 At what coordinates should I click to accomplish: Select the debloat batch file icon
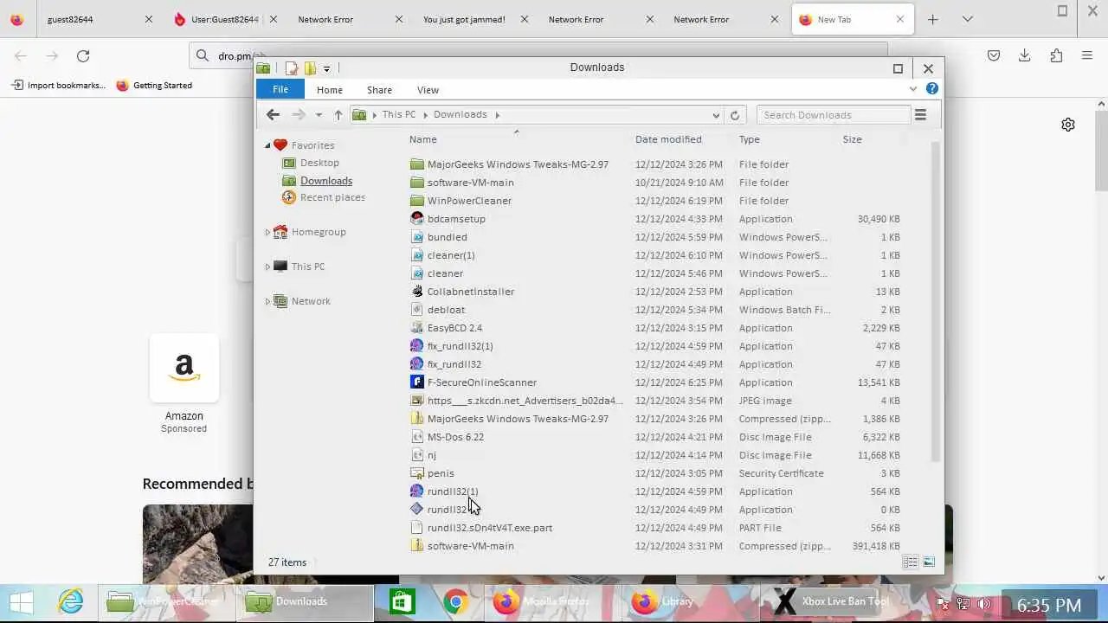[417, 310]
